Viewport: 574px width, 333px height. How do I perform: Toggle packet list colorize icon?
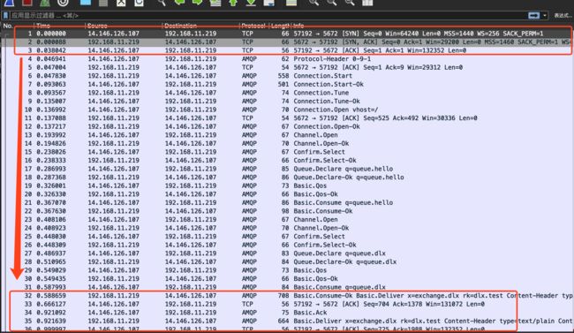click(x=291, y=3)
